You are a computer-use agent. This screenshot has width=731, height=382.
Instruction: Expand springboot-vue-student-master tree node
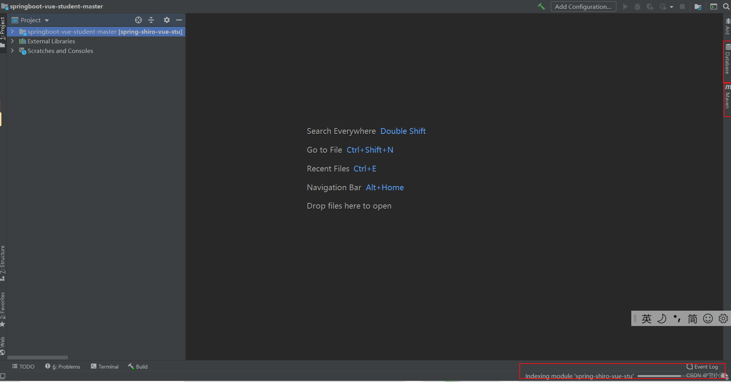coord(12,31)
